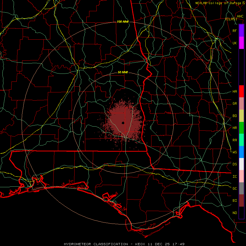This screenshot has height=246, width=246.
Task: Select the BD yellow legend swatch
Action: coord(241,116)
